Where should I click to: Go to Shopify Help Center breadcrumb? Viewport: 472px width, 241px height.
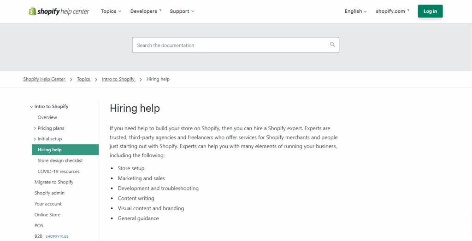pyautogui.click(x=45, y=79)
